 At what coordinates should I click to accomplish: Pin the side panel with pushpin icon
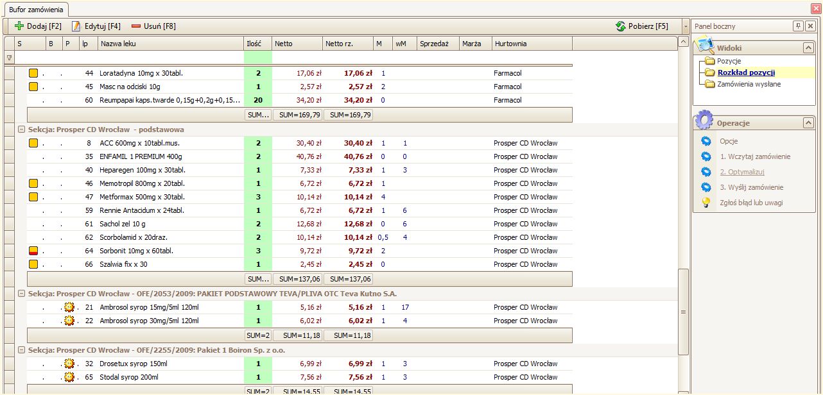point(798,26)
